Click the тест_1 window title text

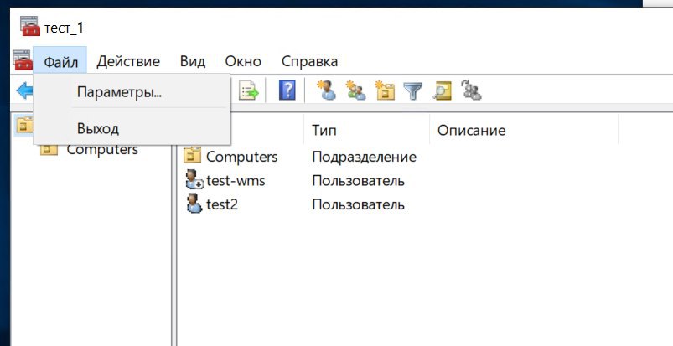pos(64,28)
